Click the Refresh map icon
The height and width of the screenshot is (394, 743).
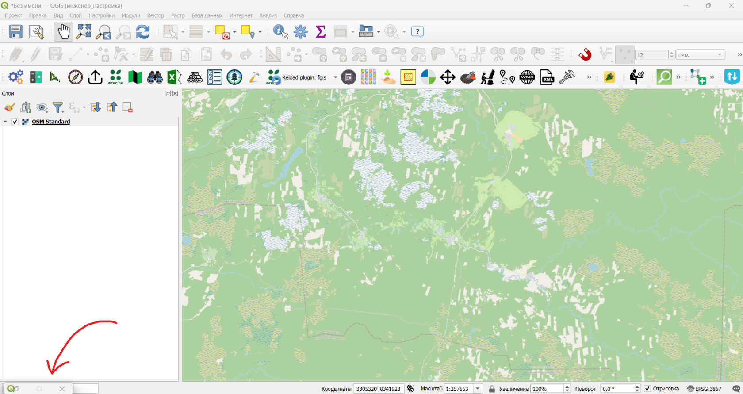tap(143, 32)
